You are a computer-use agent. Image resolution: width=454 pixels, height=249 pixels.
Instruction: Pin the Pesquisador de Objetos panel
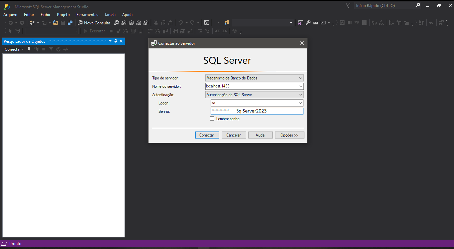pyautogui.click(x=116, y=41)
